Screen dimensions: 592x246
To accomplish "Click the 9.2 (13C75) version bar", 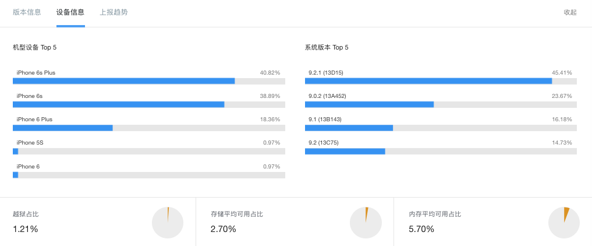I will point(441,151).
